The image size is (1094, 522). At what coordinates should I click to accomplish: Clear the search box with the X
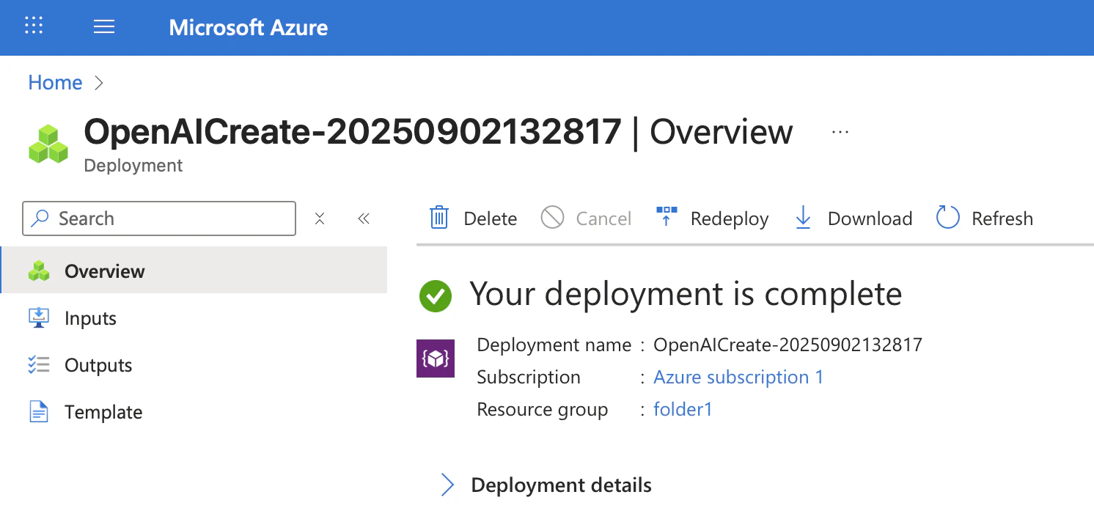tap(320, 218)
